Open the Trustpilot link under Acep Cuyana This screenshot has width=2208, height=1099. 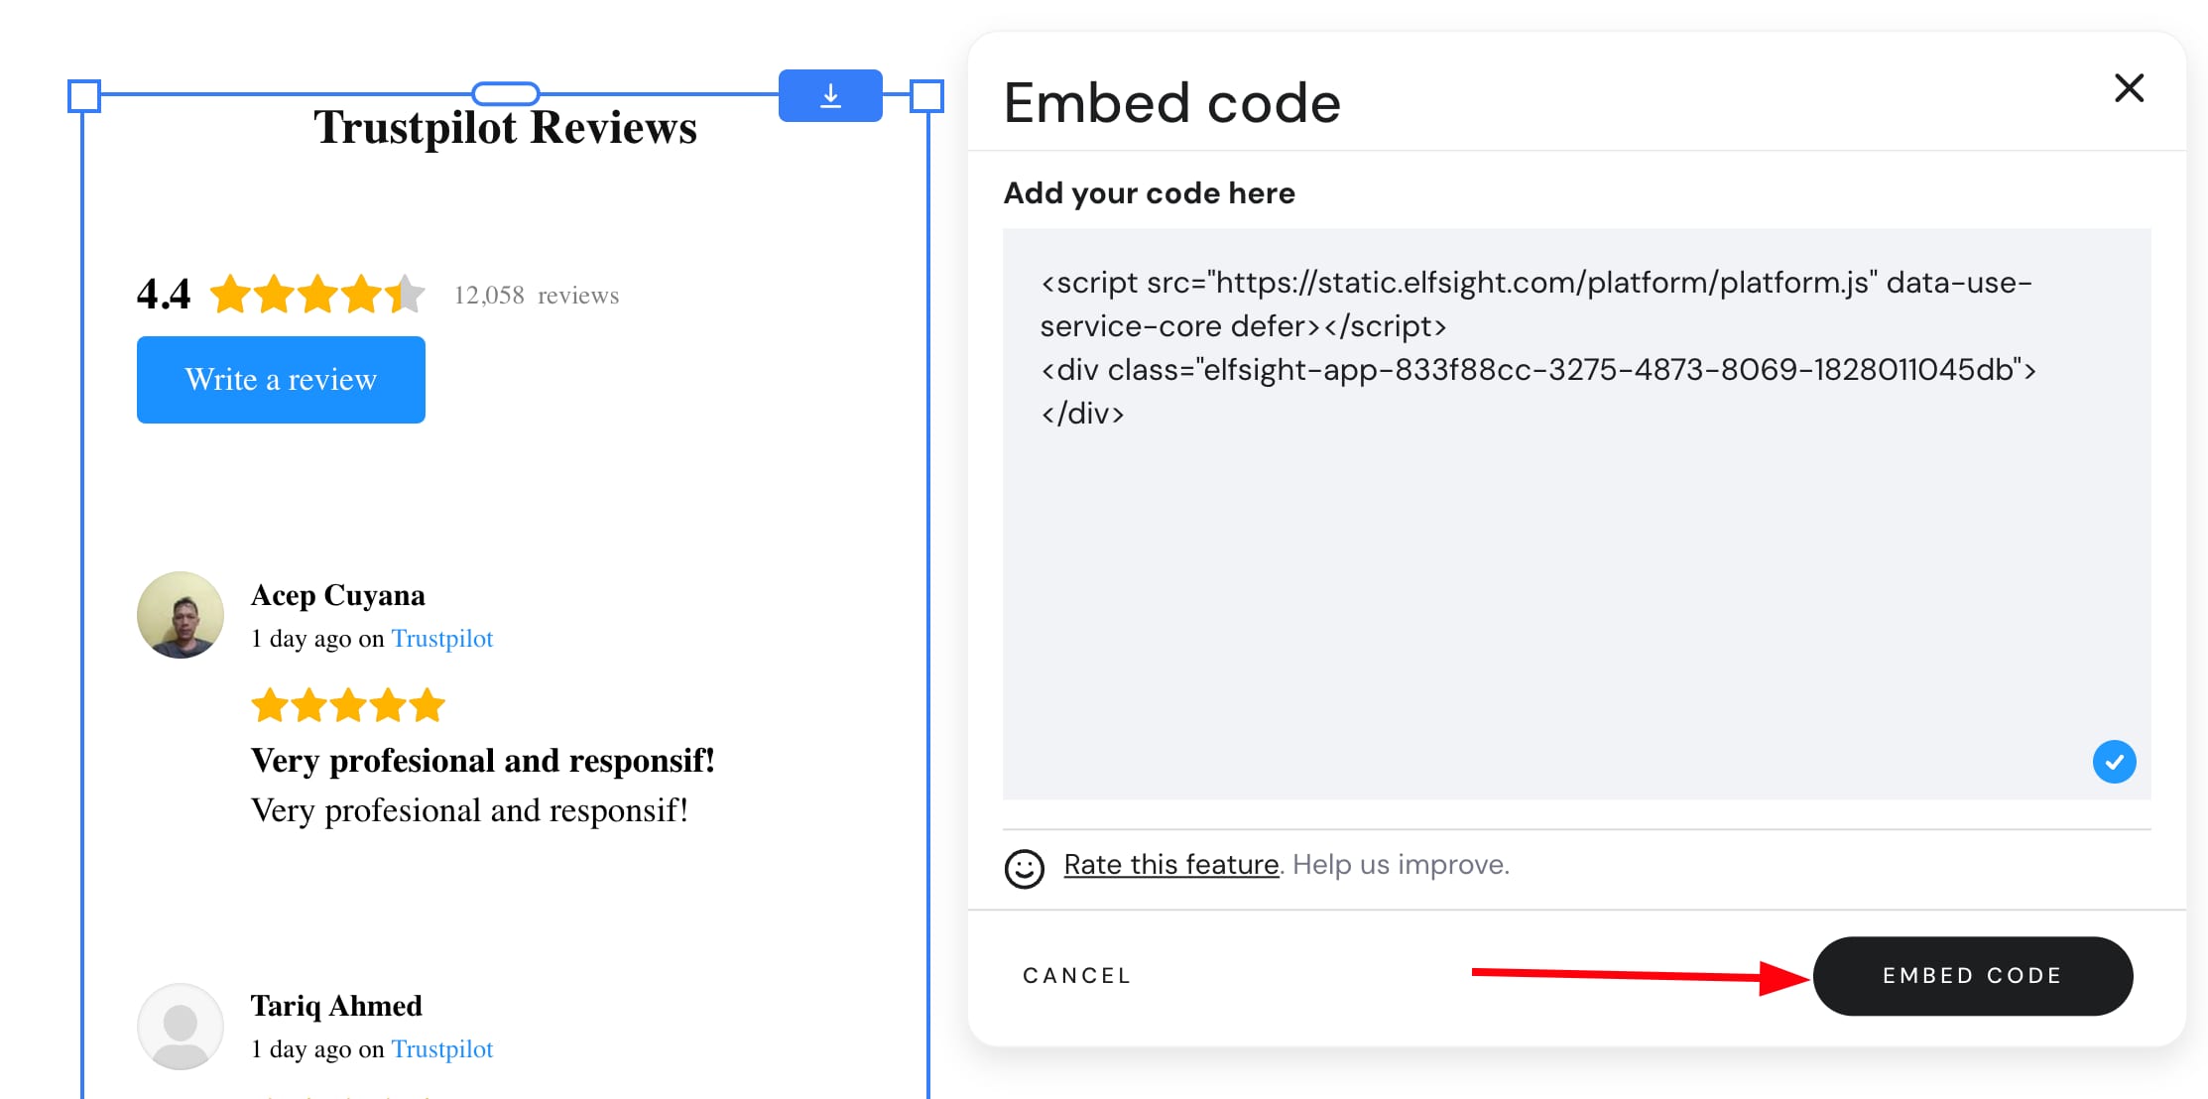coord(442,638)
